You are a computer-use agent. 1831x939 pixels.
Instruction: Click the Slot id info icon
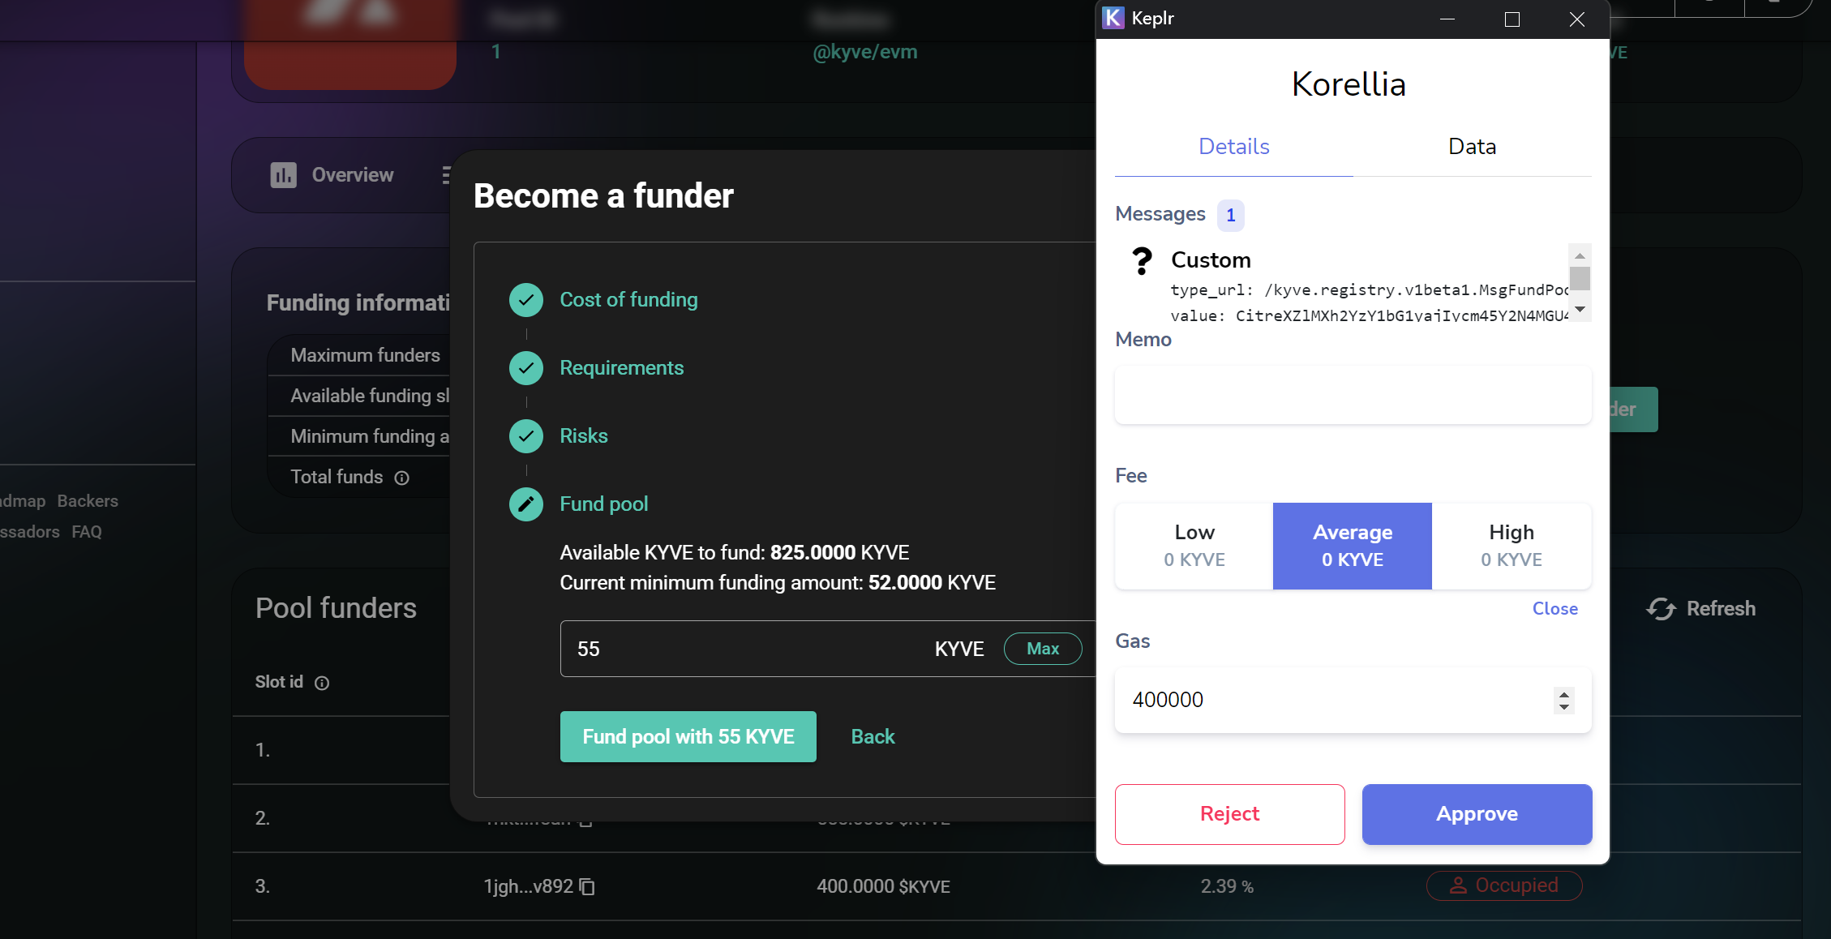tap(322, 683)
